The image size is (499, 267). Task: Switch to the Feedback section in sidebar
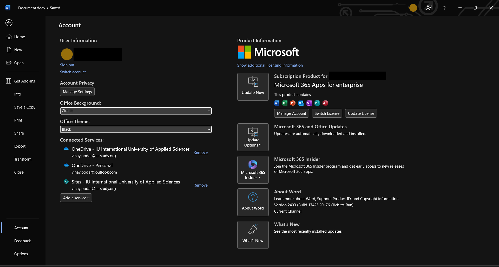22,241
